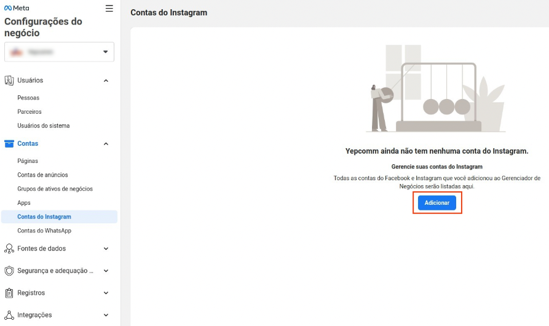Click the blue Adicionar button
The width and height of the screenshot is (549, 326).
tap(437, 203)
